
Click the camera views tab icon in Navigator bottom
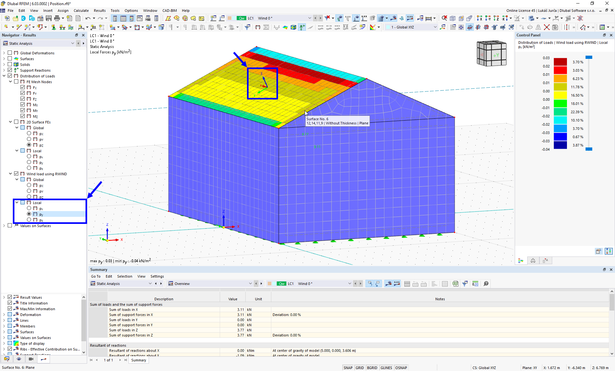(31, 359)
